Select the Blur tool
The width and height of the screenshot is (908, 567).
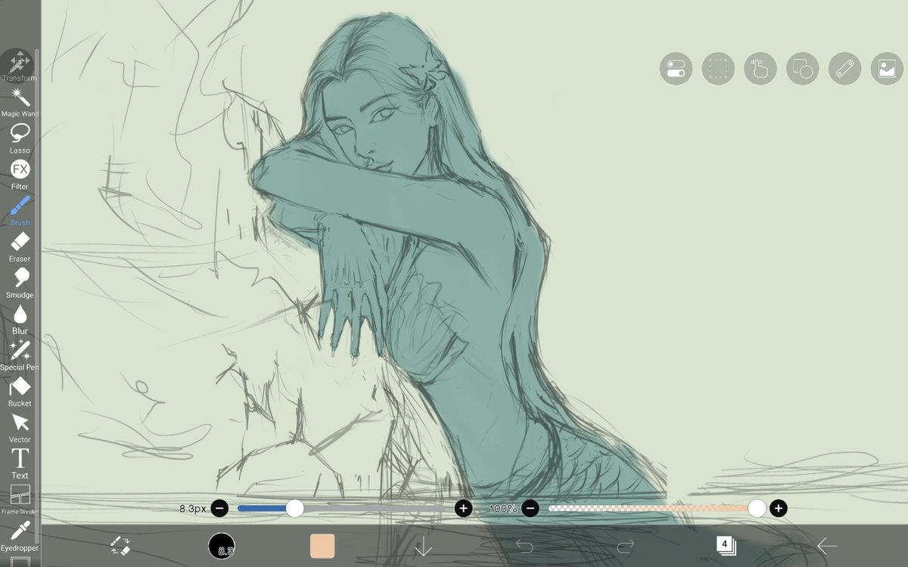(x=20, y=320)
